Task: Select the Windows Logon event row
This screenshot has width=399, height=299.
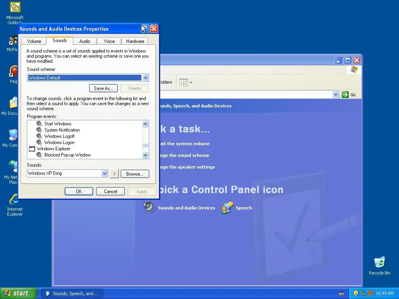Action: pos(59,142)
